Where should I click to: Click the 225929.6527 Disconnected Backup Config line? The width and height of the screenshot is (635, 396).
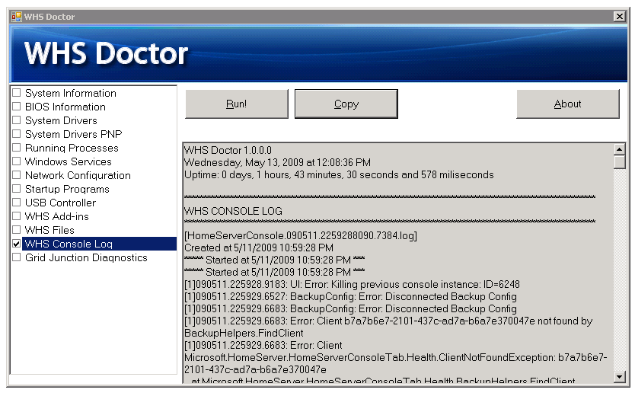coord(351,296)
